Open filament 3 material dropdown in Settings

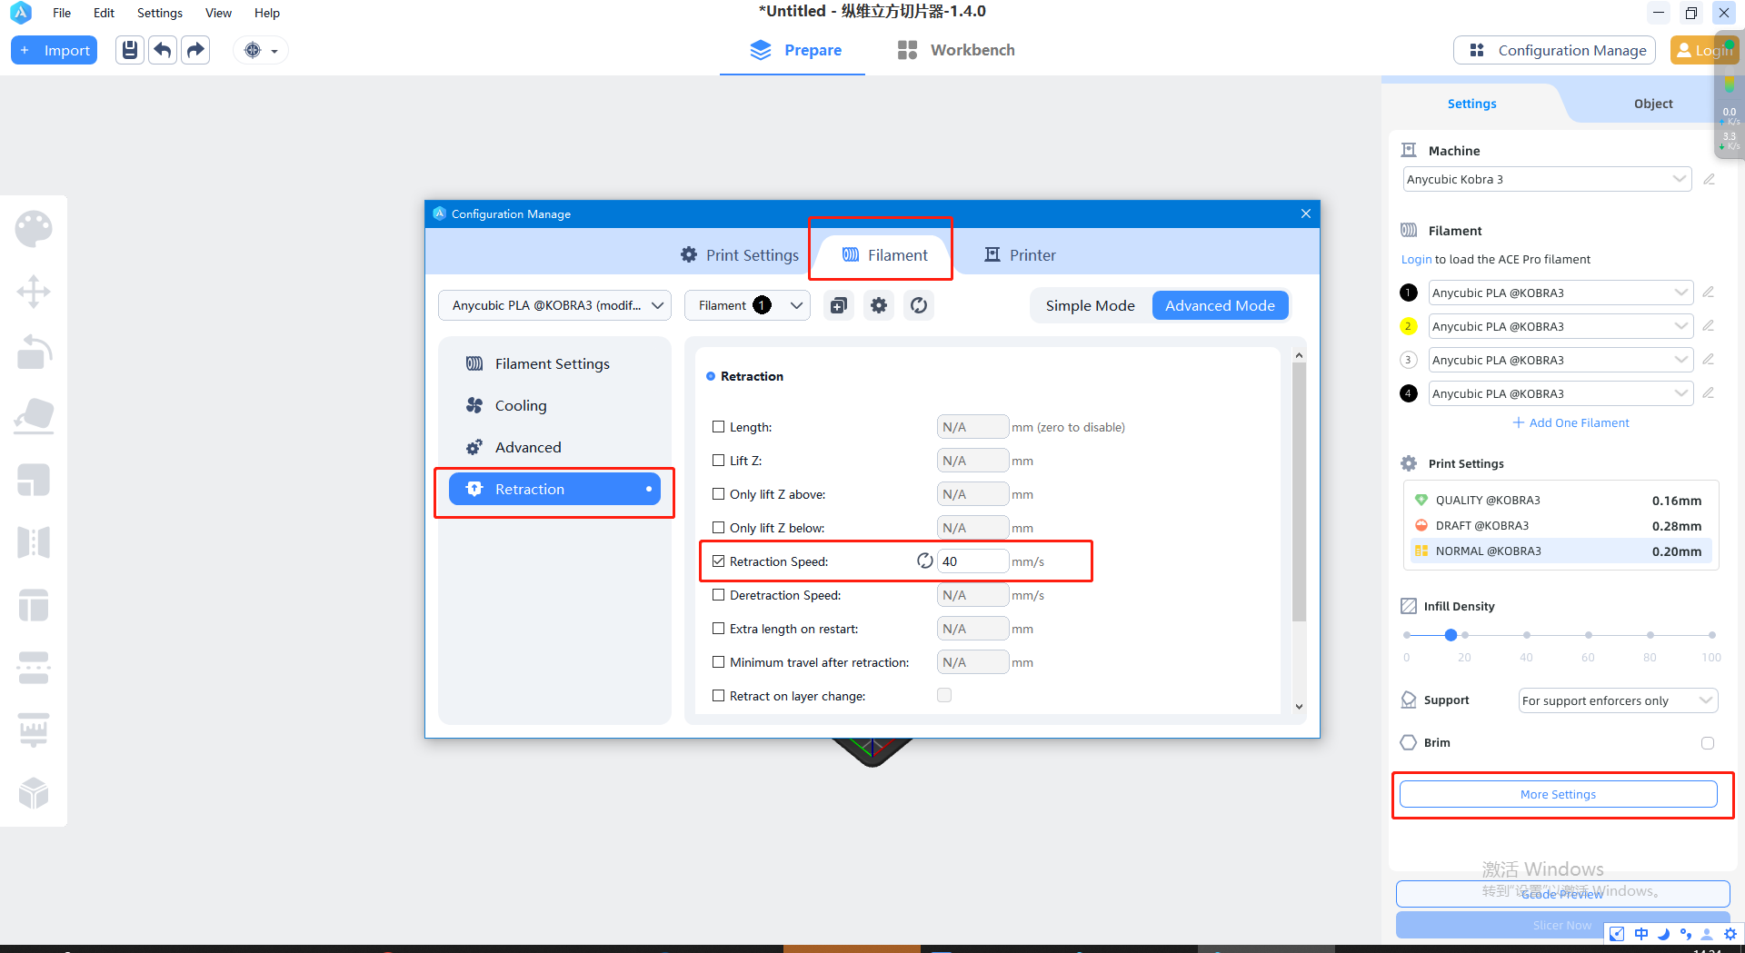click(x=1561, y=360)
